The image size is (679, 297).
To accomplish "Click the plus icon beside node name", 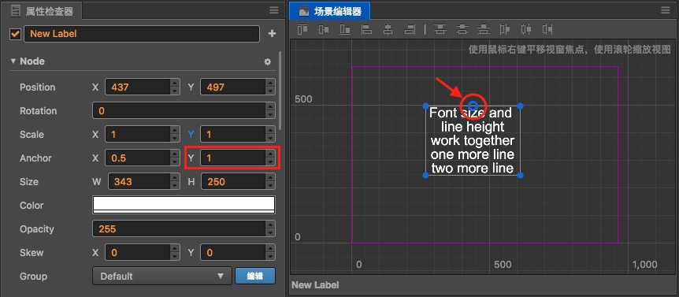I will (272, 33).
